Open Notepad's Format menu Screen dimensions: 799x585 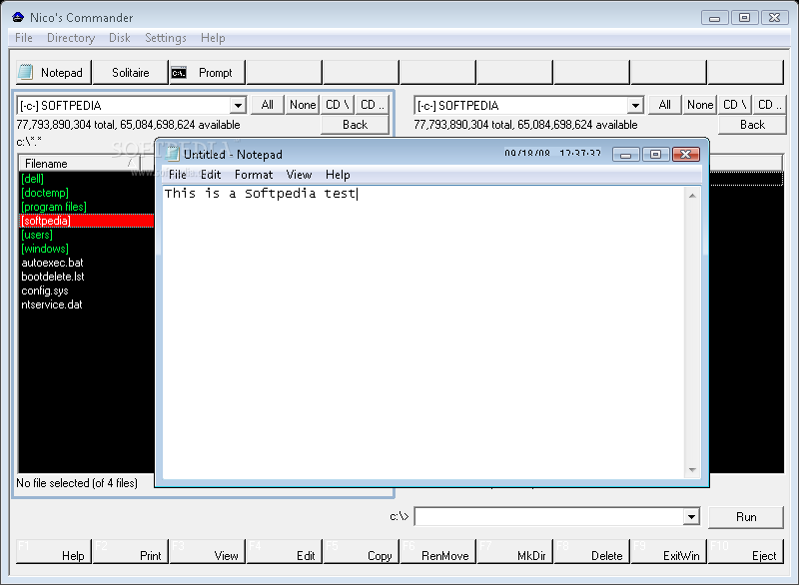254,175
